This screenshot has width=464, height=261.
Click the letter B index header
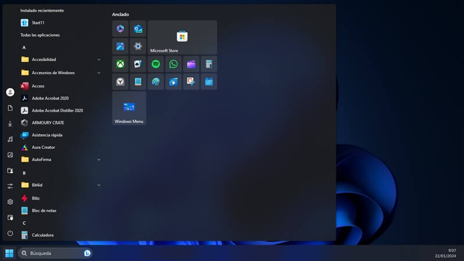24,173
